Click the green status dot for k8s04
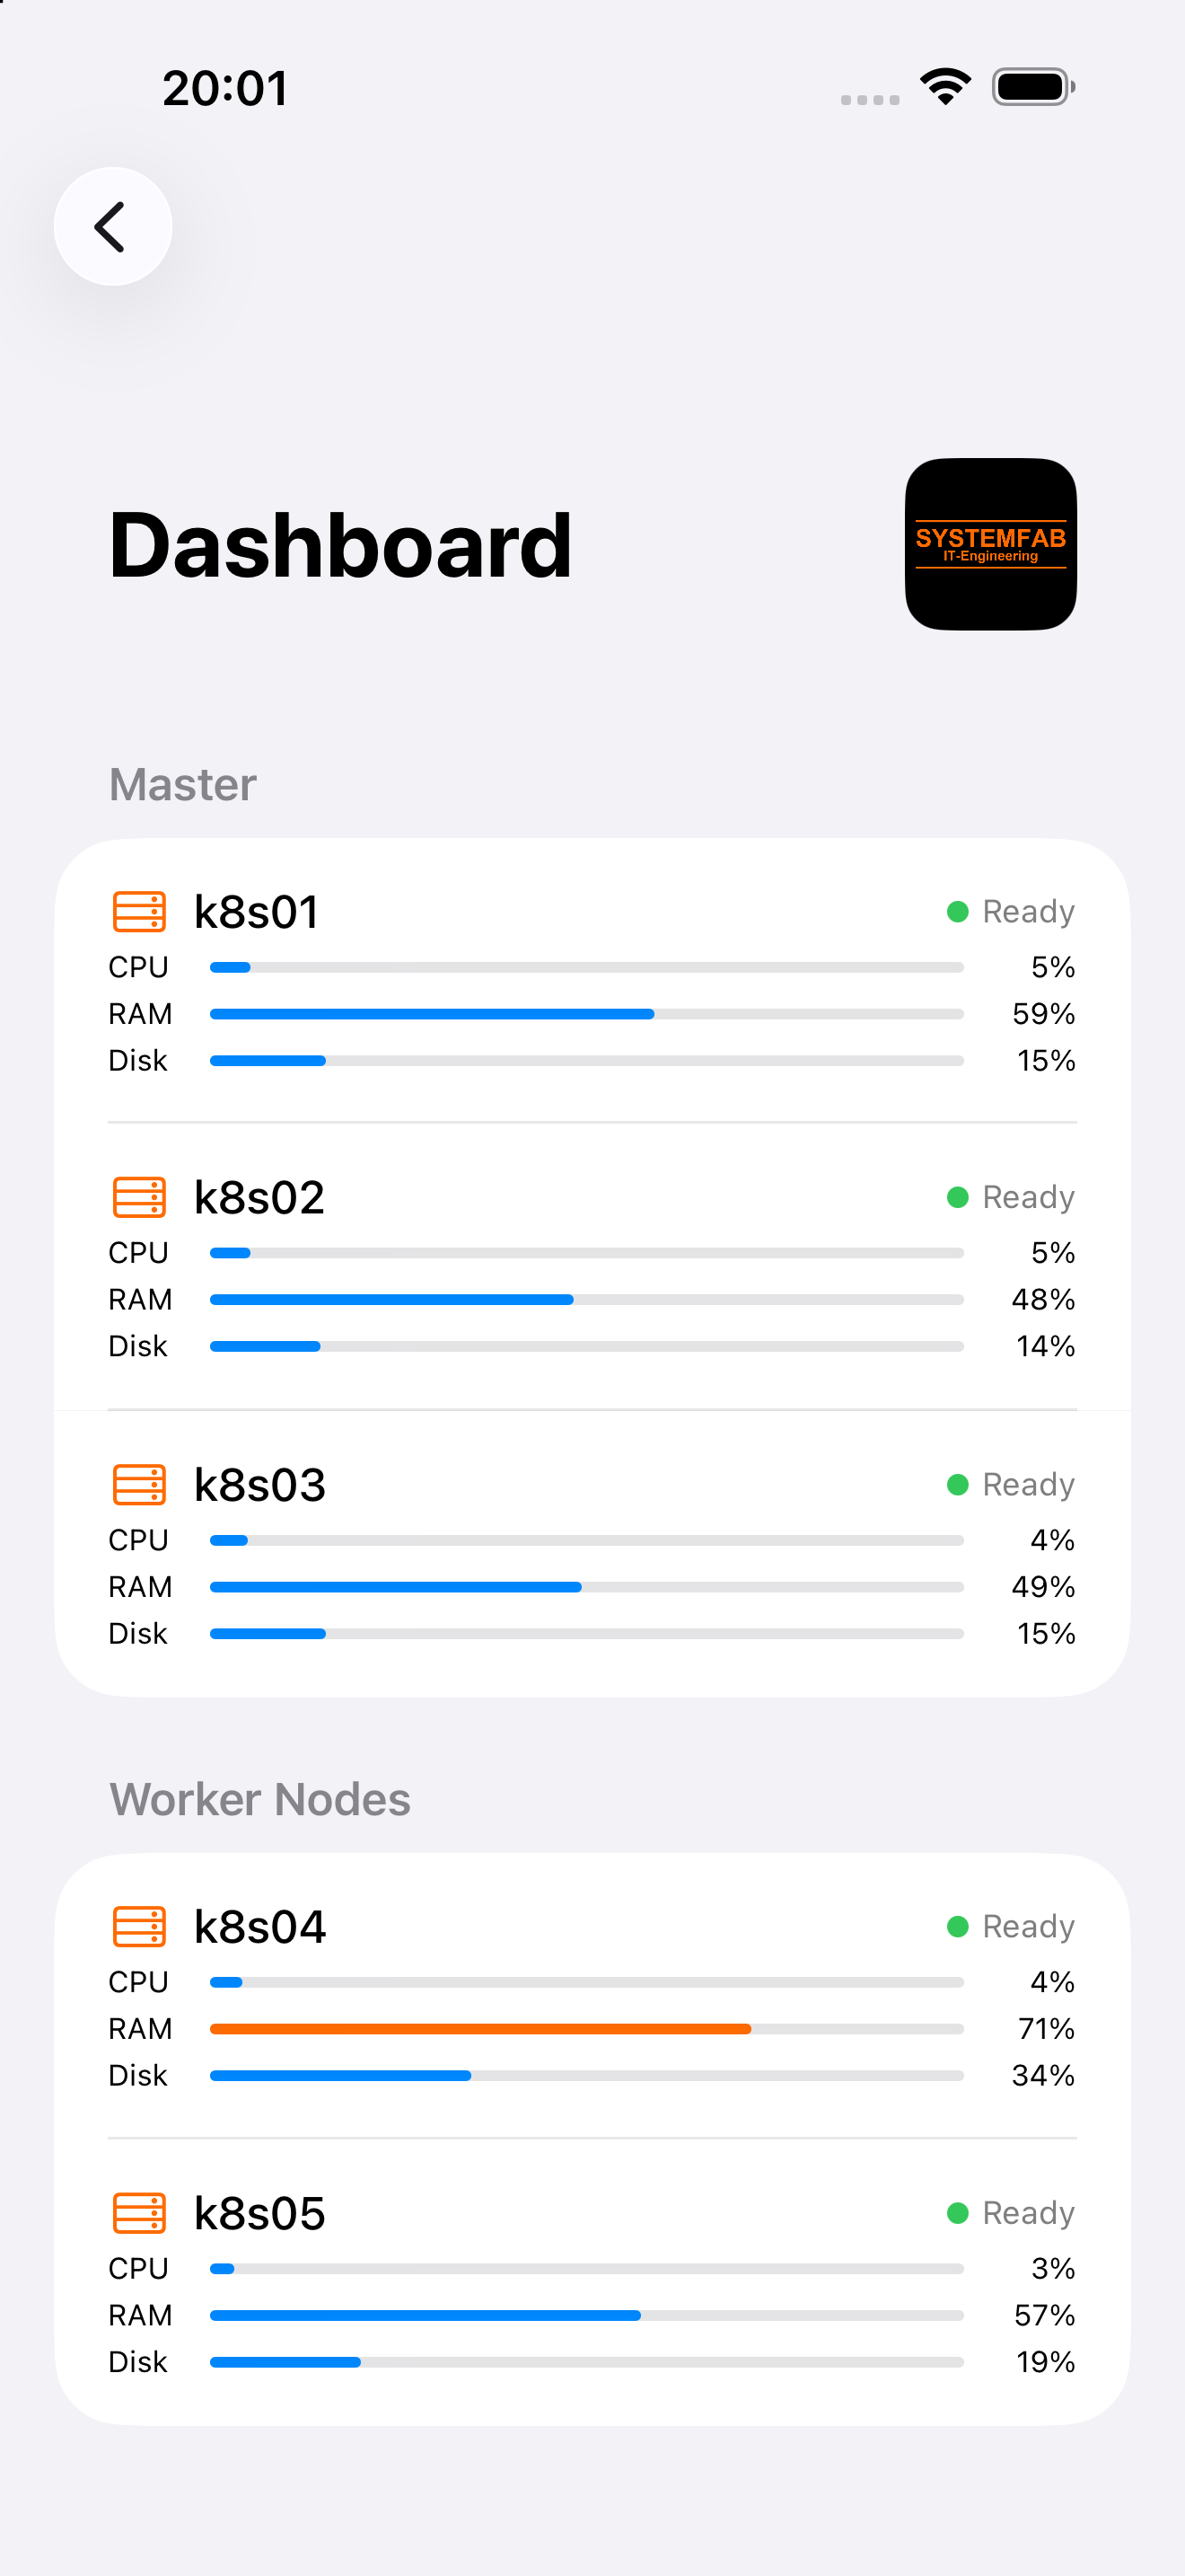 click(957, 1926)
